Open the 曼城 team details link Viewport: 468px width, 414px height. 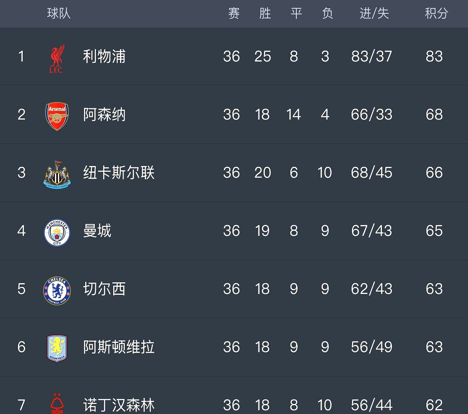tap(97, 231)
